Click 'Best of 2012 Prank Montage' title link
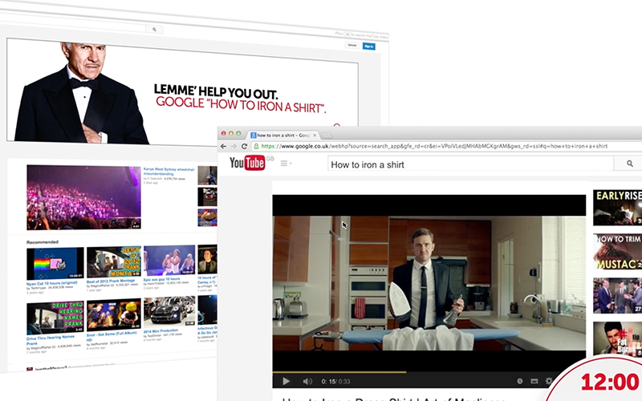 pos(111,282)
